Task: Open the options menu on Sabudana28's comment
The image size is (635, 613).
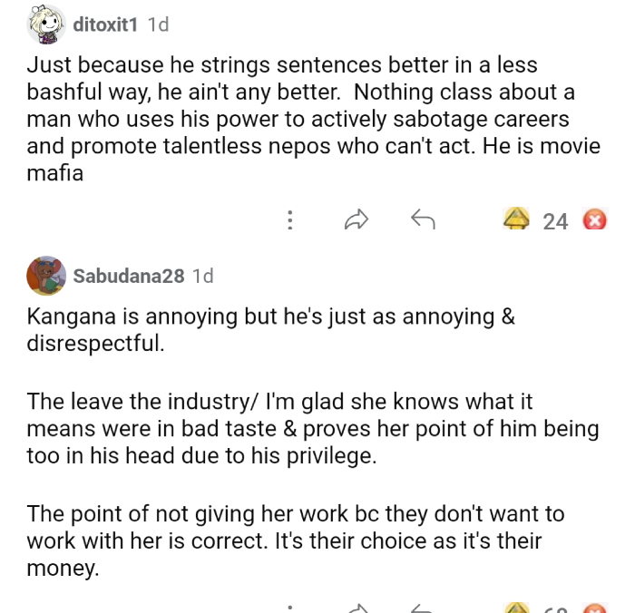Action: tap(290, 608)
